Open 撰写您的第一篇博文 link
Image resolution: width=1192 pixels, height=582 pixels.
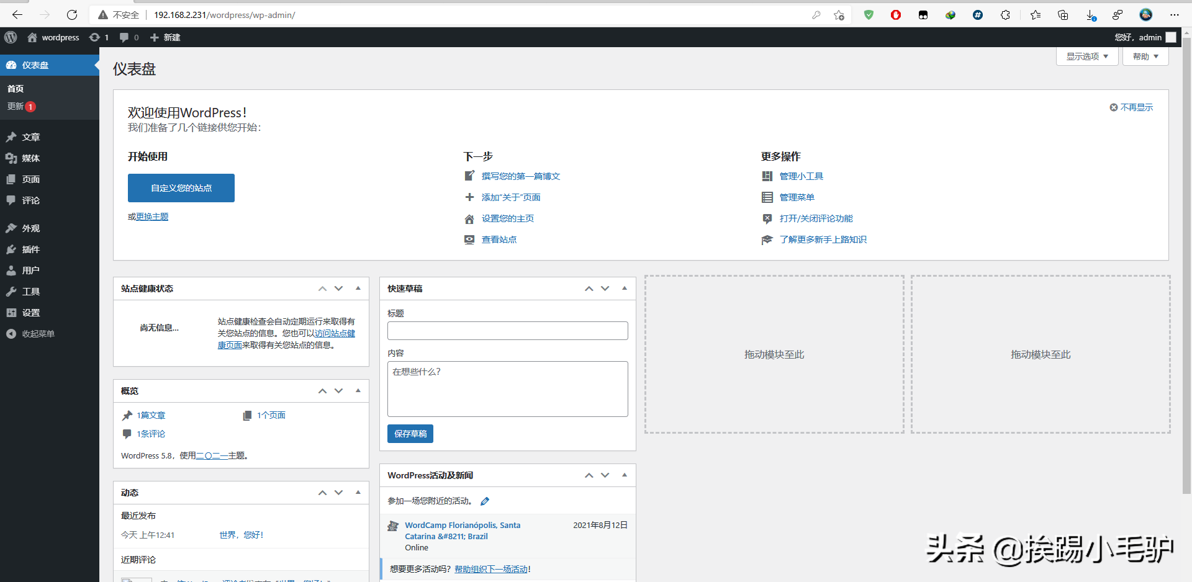[521, 176]
